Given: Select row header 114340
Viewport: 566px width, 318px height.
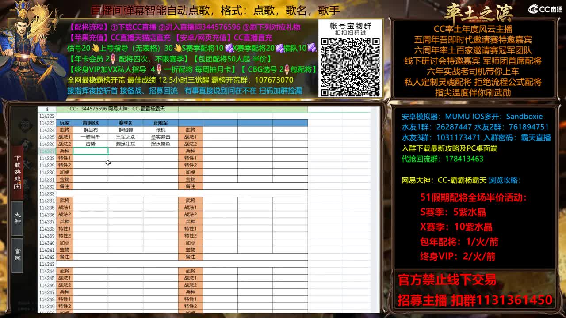Looking at the screenshot, I should (46, 243).
